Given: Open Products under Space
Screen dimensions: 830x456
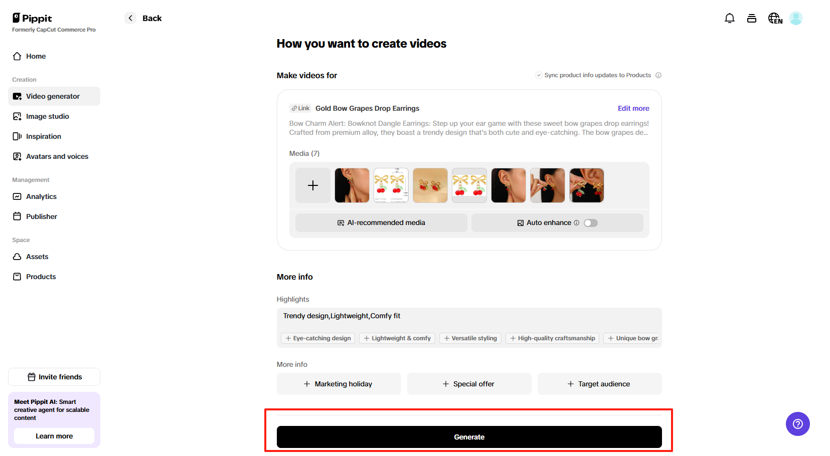Looking at the screenshot, I should coord(40,276).
